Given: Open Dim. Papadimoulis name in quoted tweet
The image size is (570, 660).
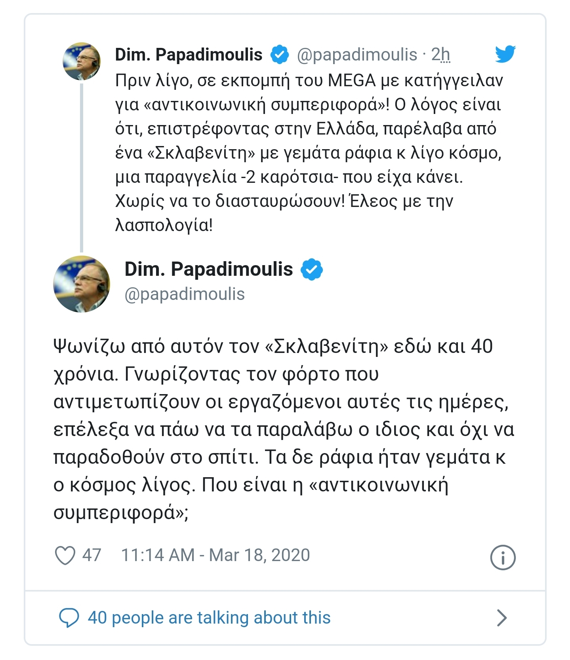Looking at the screenshot, I should click(x=189, y=55).
